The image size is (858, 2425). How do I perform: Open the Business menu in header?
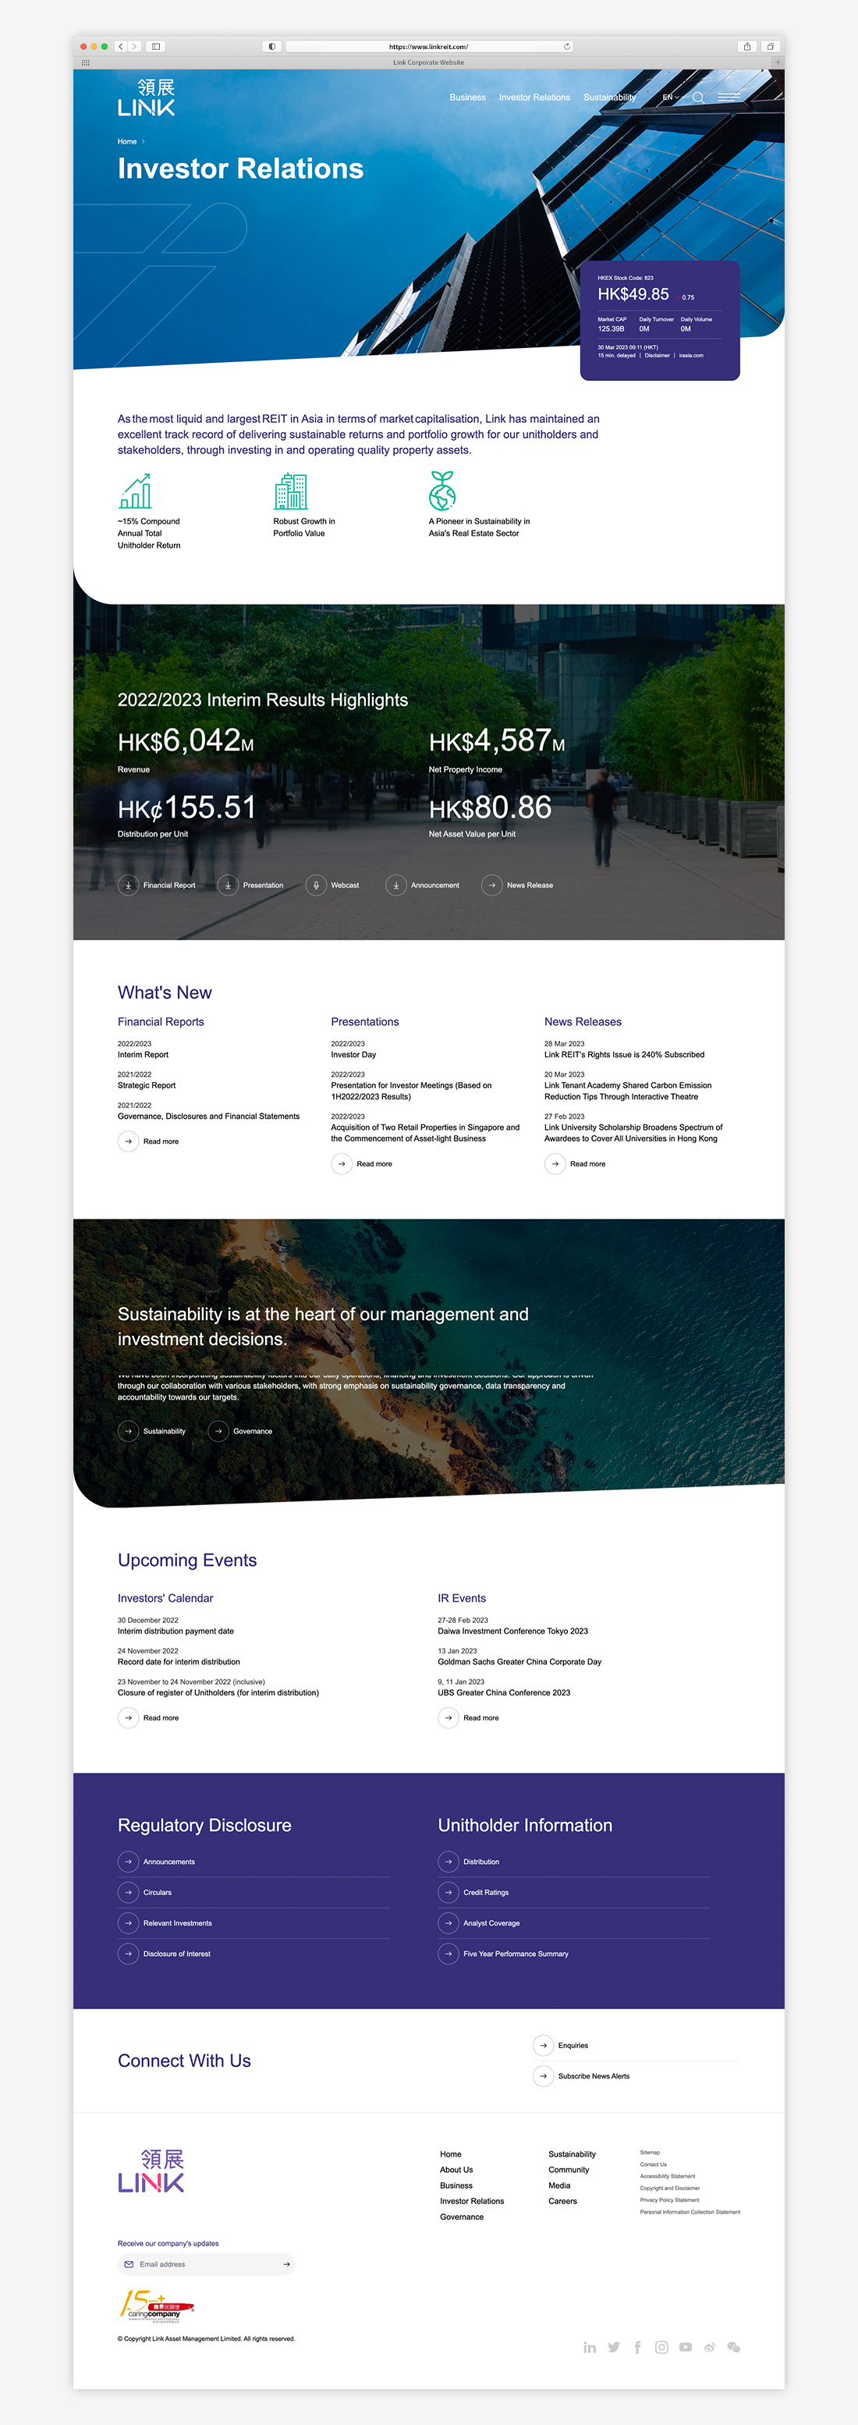coord(467,98)
